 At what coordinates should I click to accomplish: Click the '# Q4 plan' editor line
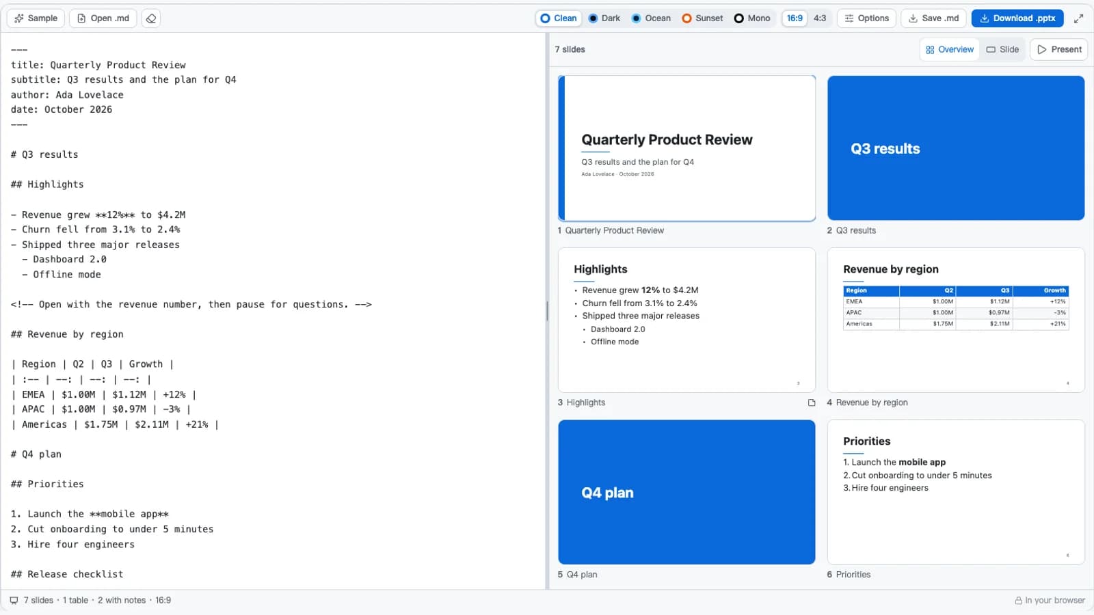(x=36, y=454)
